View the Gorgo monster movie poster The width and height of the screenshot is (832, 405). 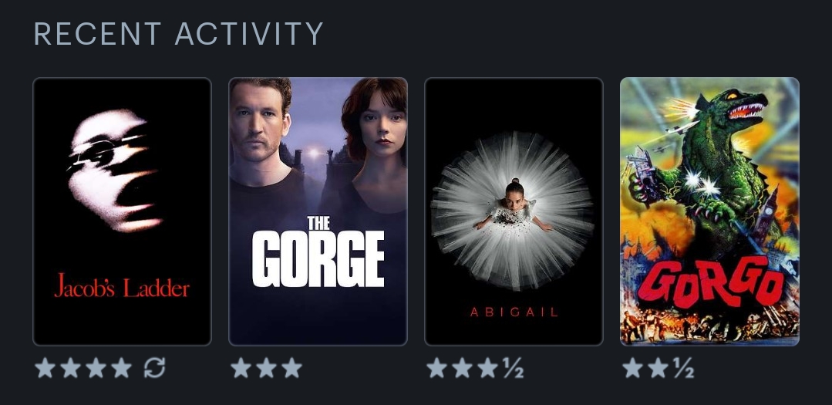pos(709,212)
